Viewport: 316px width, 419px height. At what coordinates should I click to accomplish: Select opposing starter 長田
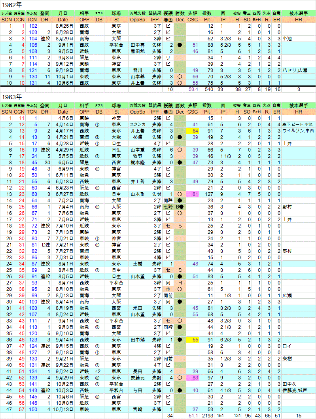(x=138, y=372)
